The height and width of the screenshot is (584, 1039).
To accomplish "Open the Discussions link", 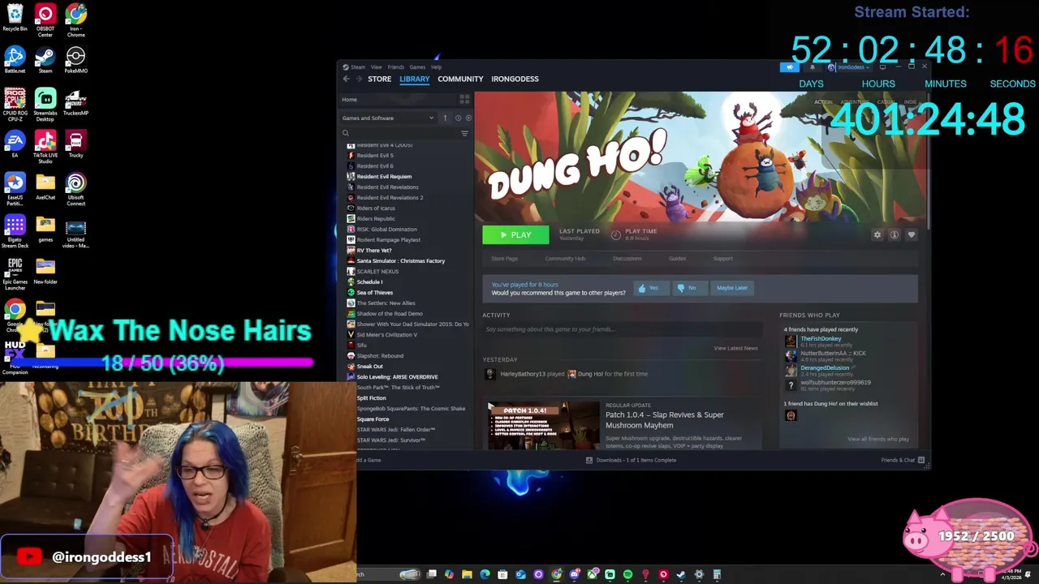I will click(627, 259).
